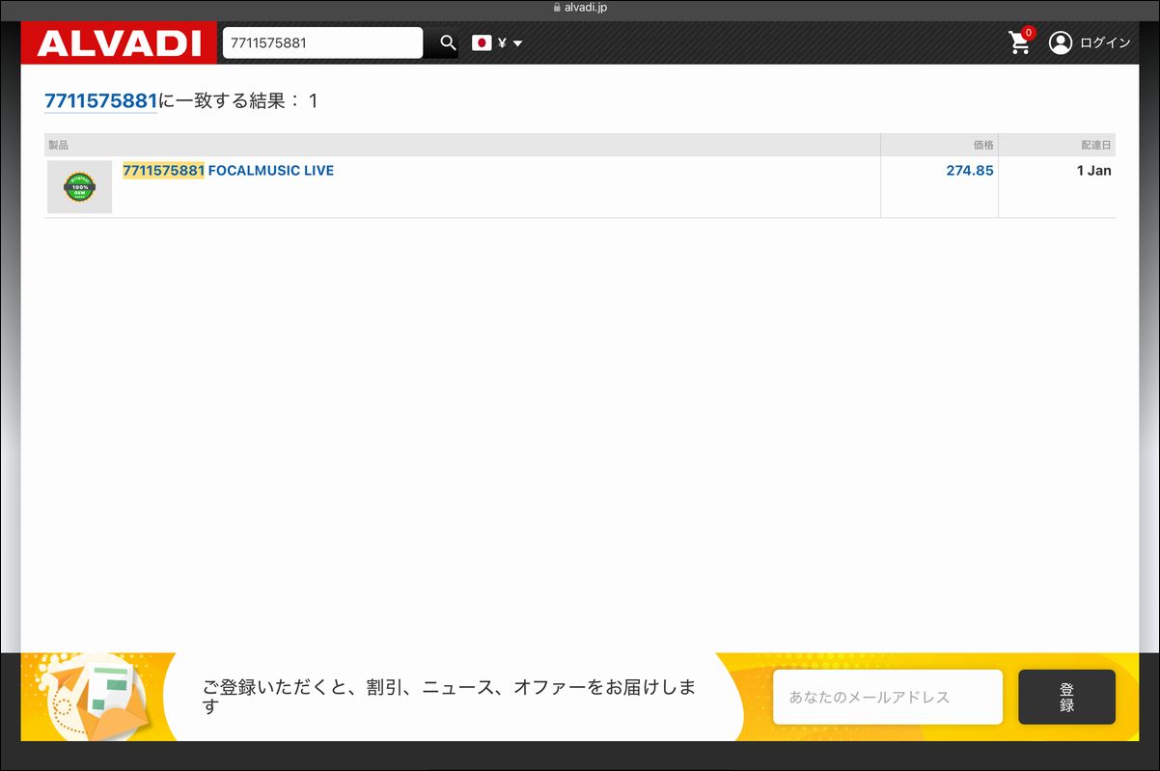Image resolution: width=1160 pixels, height=771 pixels.
Task: Click the magnifier search icon
Action: 448,43
